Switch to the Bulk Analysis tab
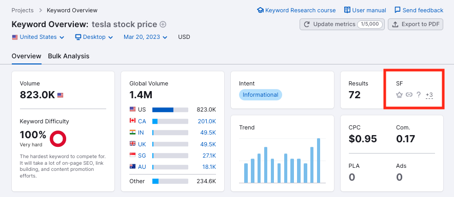Screen dimensions: 454x197 click(69, 56)
